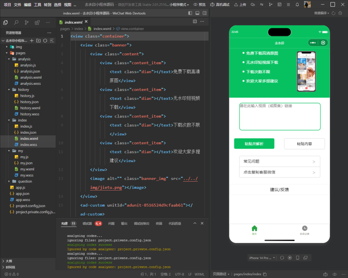Image resolution: width=348 pixels, height=278 pixels.
Task: Open the app.json file
Action: point(22,193)
